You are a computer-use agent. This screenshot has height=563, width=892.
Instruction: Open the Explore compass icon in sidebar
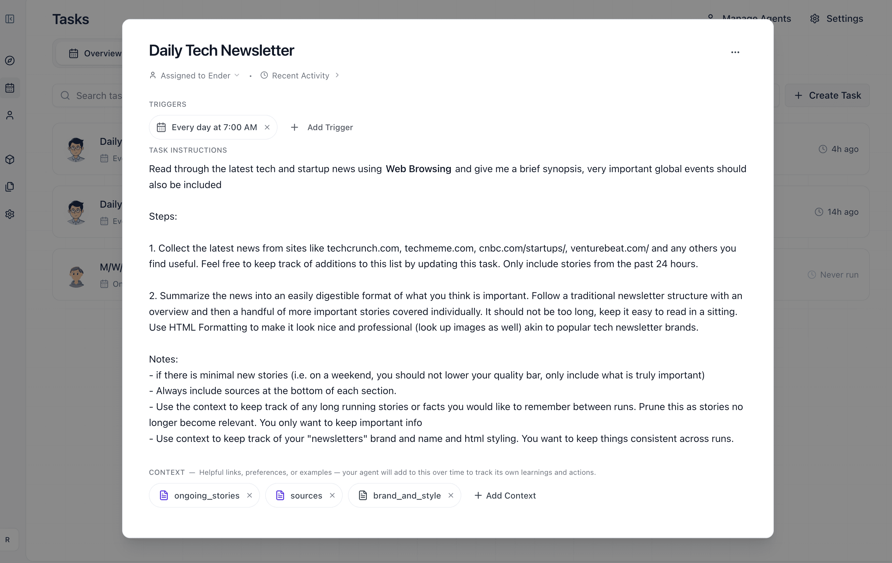click(x=10, y=61)
